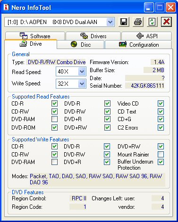Screen dimensions: 178x222
Task: Click the RPC II region control value
Action: 78,198
